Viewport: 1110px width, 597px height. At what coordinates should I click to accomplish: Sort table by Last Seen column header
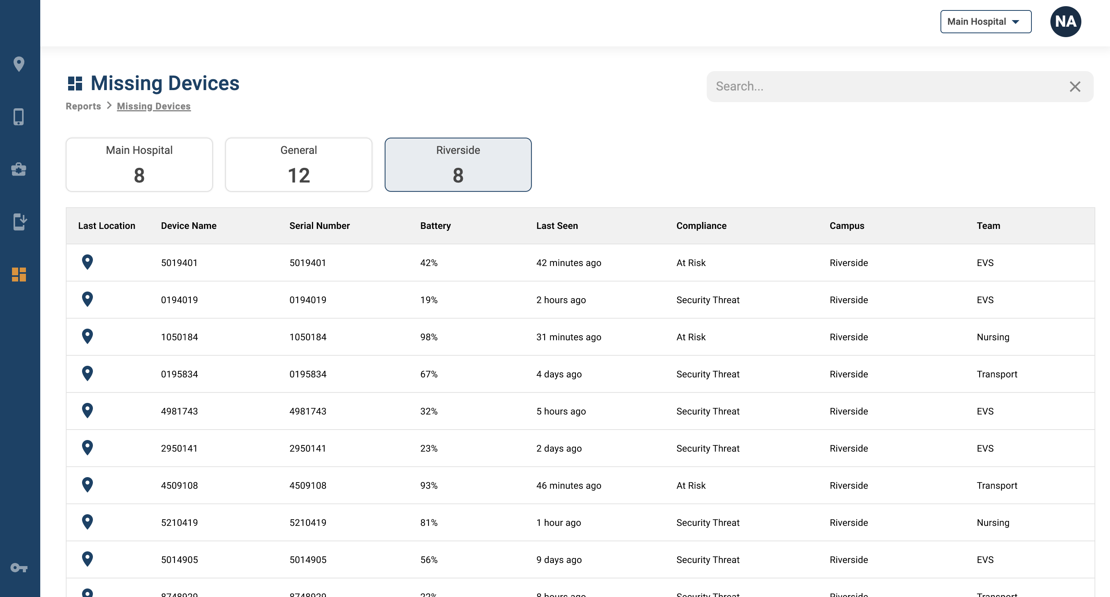(557, 225)
